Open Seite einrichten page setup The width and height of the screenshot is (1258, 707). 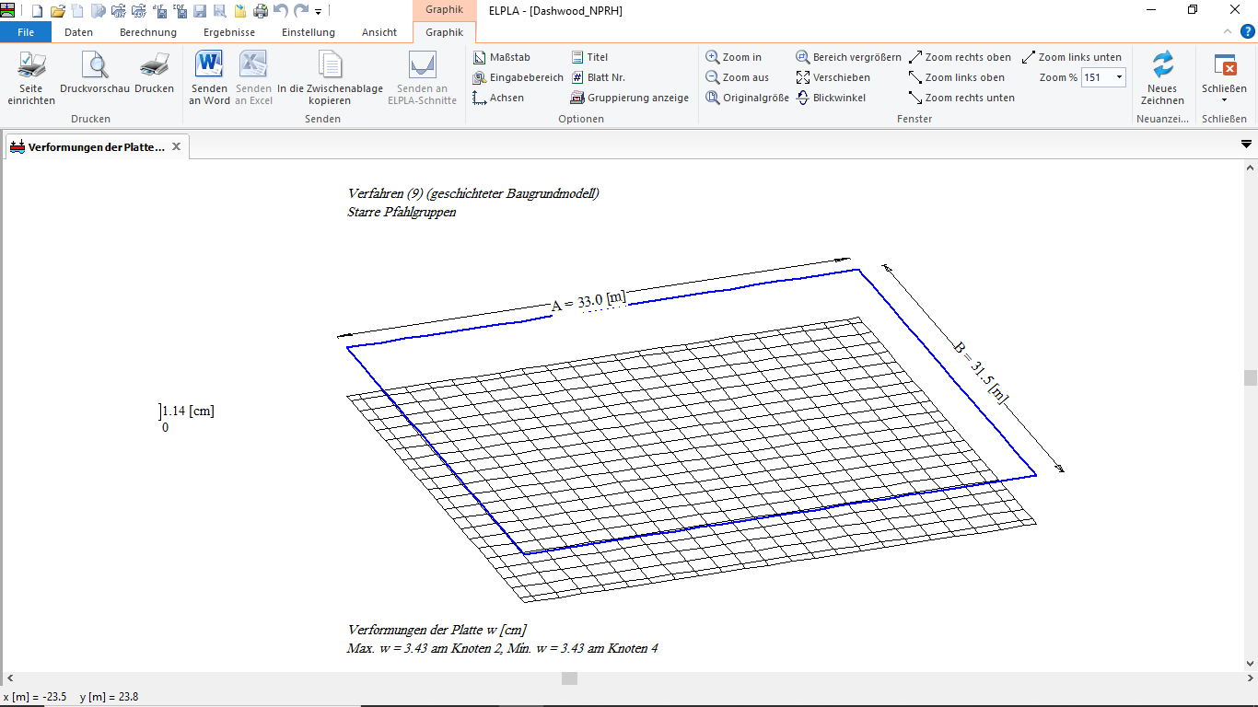[31, 77]
